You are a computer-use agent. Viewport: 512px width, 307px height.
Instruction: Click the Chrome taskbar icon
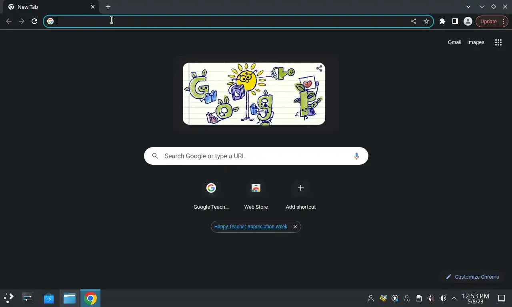tap(90, 298)
